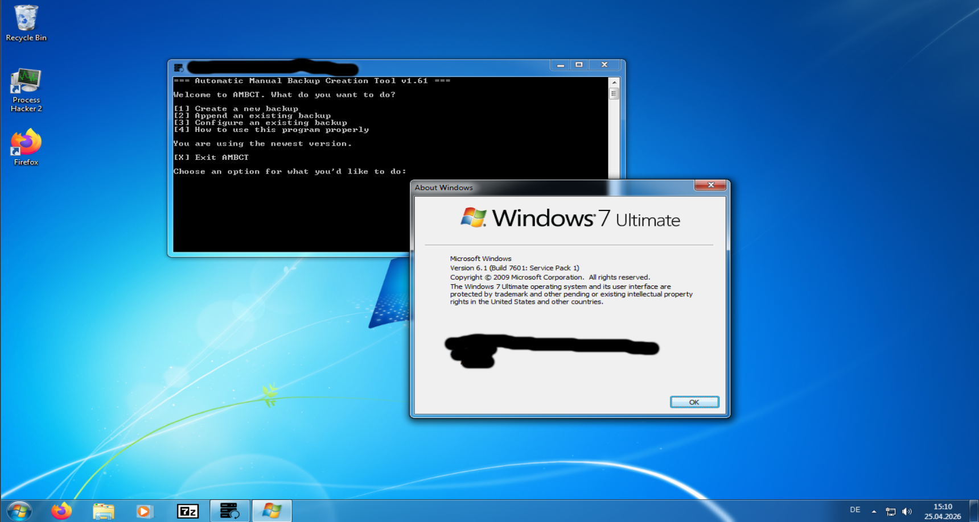Show hidden system tray icons
979x522 pixels.
pyautogui.click(x=874, y=511)
